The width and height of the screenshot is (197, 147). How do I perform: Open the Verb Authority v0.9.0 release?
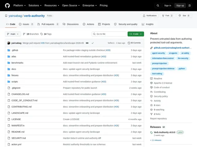tap(164, 132)
